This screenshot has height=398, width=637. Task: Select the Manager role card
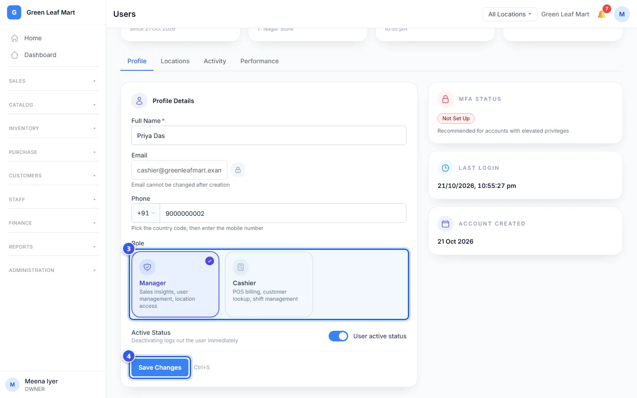pyautogui.click(x=175, y=284)
